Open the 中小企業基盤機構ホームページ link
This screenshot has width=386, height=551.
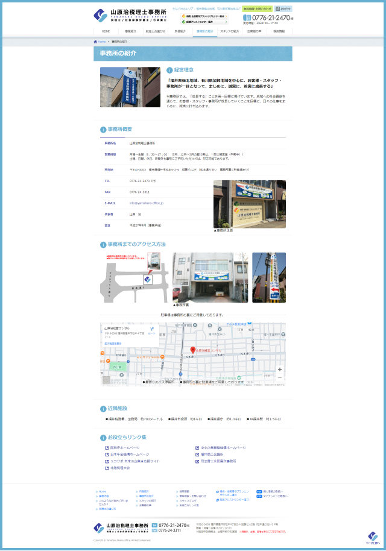223,448
